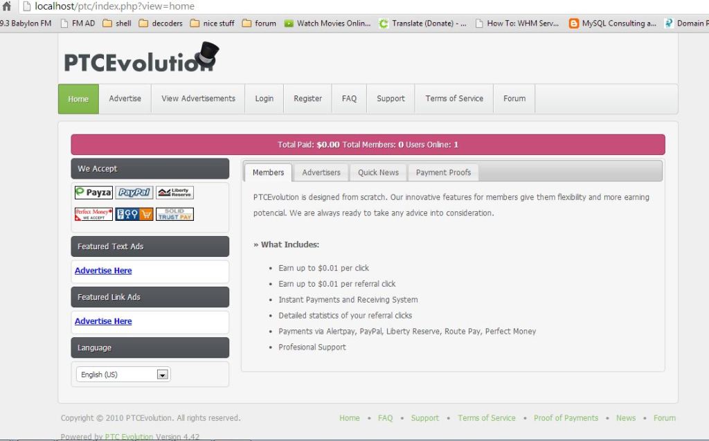Click the Solid Trust Pay logo
The image size is (709, 441).
pyautogui.click(x=175, y=214)
